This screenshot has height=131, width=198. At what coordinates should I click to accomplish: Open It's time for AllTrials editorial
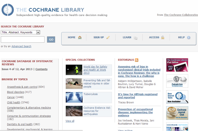(138, 96)
